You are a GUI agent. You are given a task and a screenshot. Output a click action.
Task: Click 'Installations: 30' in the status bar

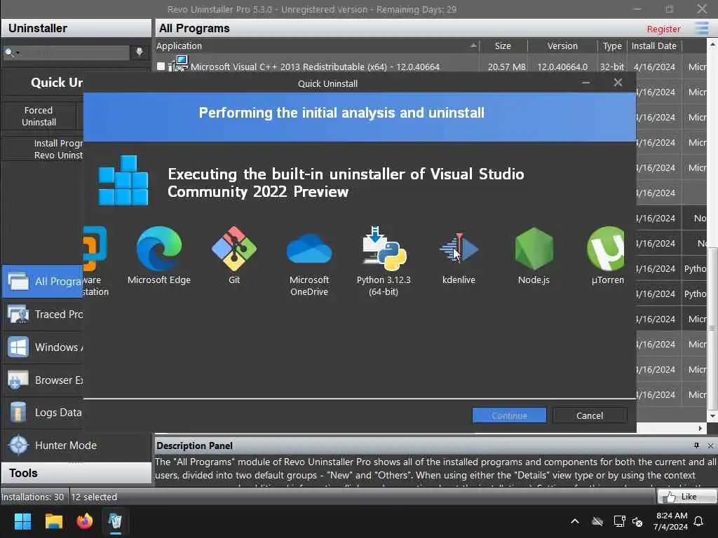tap(32, 497)
